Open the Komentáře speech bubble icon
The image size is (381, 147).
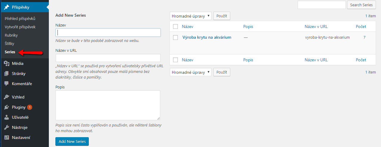(7, 84)
